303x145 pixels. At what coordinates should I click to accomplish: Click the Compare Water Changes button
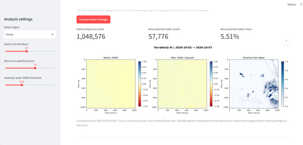point(93,20)
